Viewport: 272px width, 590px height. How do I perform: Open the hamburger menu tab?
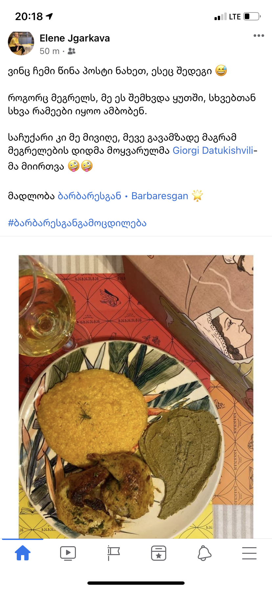click(249, 553)
